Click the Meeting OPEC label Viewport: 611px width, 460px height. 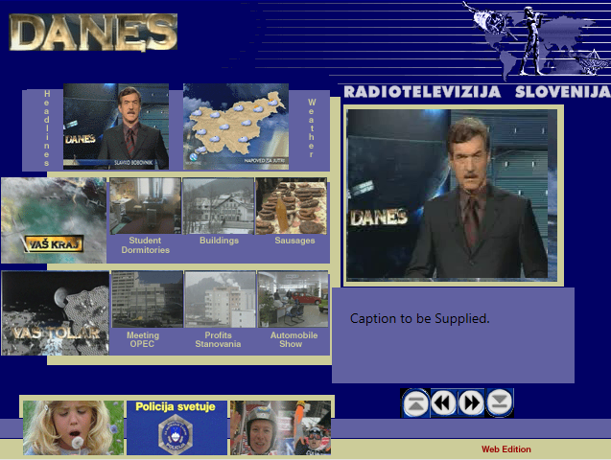(x=143, y=339)
